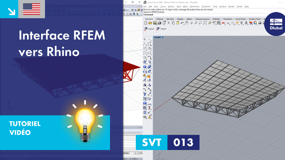
Task: Switch to the Curve Tools tab
Action: click(x=240, y=19)
